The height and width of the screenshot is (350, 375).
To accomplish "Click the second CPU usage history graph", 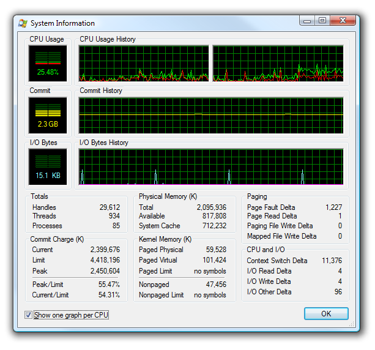I will pyautogui.click(x=278, y=64).
